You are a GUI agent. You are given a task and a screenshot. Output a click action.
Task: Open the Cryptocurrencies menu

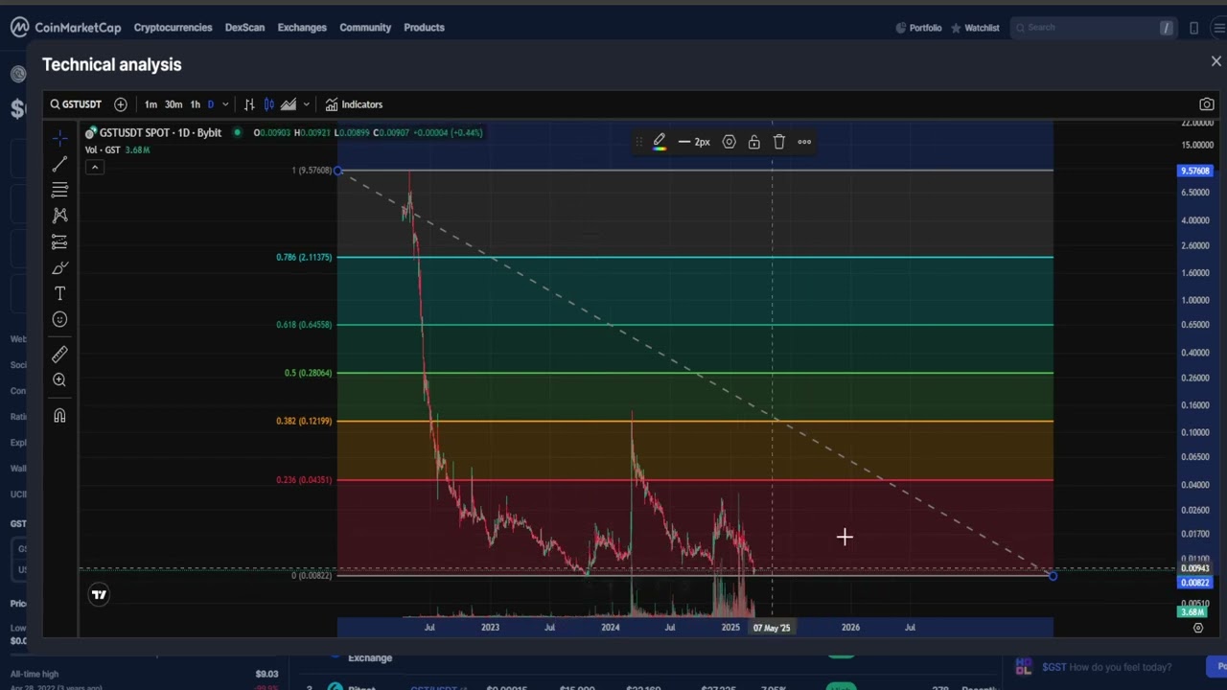click(x=173, y=28)
